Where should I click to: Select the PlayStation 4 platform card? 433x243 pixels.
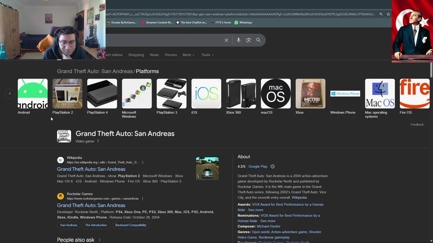pos(102,97)
